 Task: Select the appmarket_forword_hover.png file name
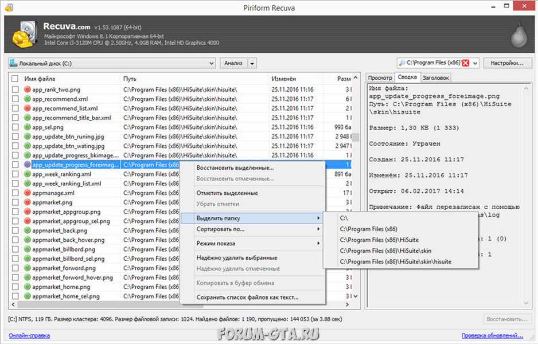[x=72, y=277]
